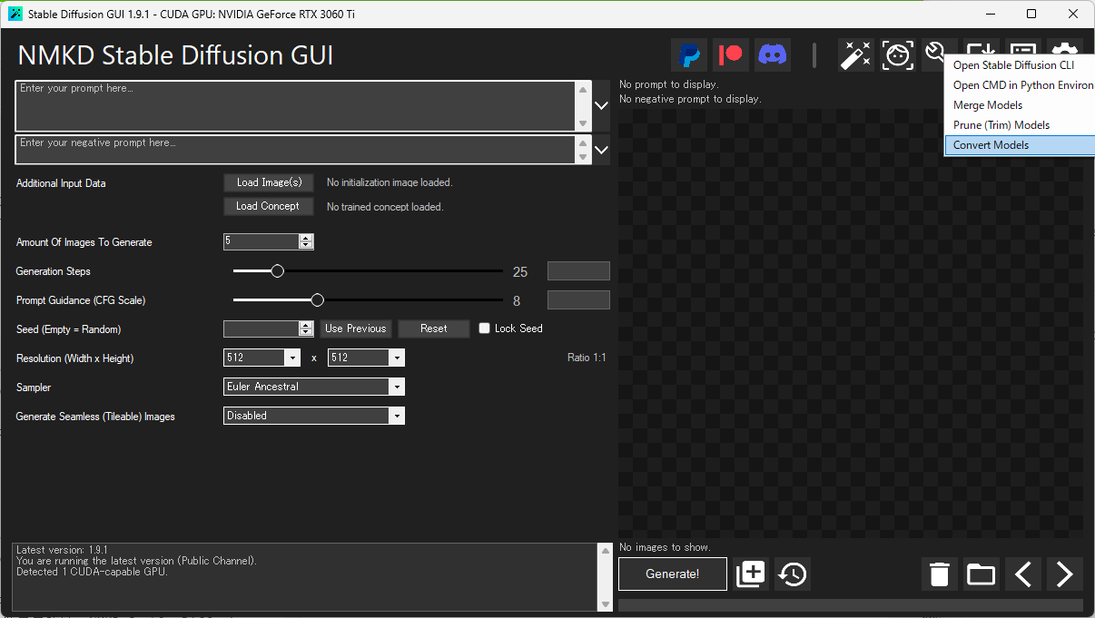Open the resolution width dropdown
Screen dimensions: 1095x618
pyautogui.click(x=292, y=358)
